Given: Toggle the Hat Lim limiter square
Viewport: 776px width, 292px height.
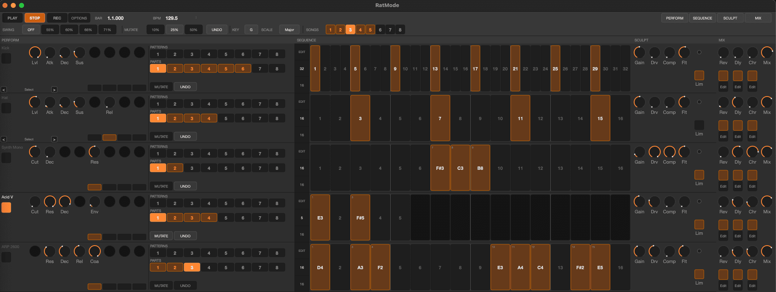Looking at the screenshot, I should 699,125.
